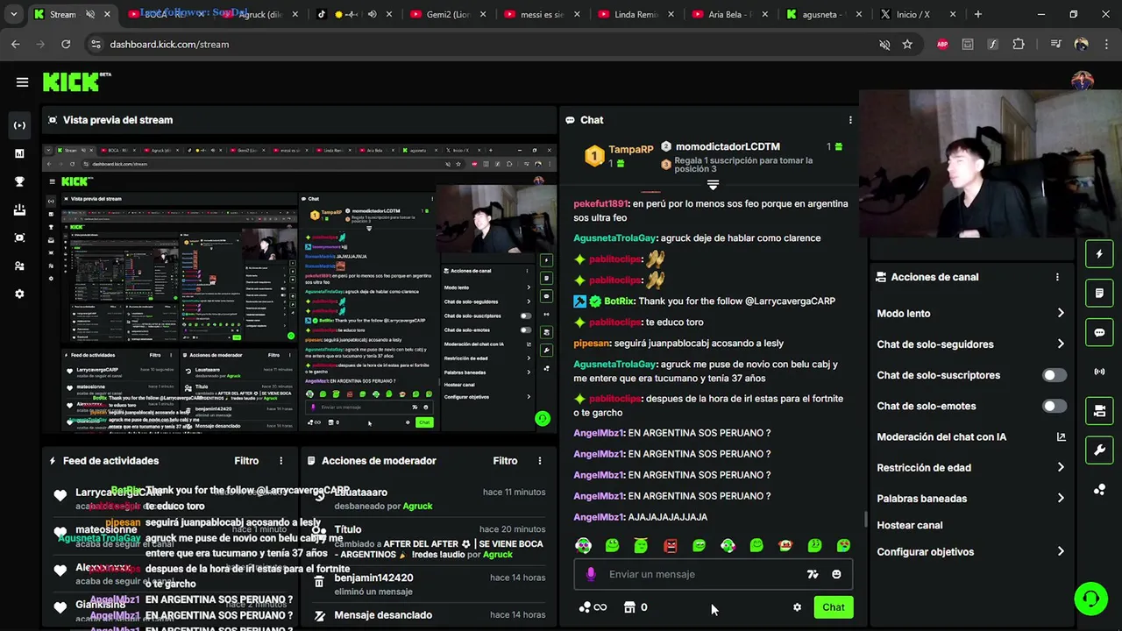Viewport: 1122px width, 631px height.
Task: Open the hamburger menu beside the KICK logo
Action: pos(22,82)
